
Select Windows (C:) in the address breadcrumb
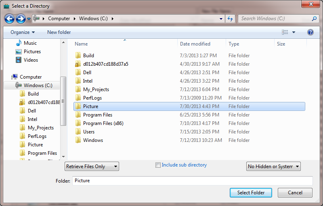point(93,19)
